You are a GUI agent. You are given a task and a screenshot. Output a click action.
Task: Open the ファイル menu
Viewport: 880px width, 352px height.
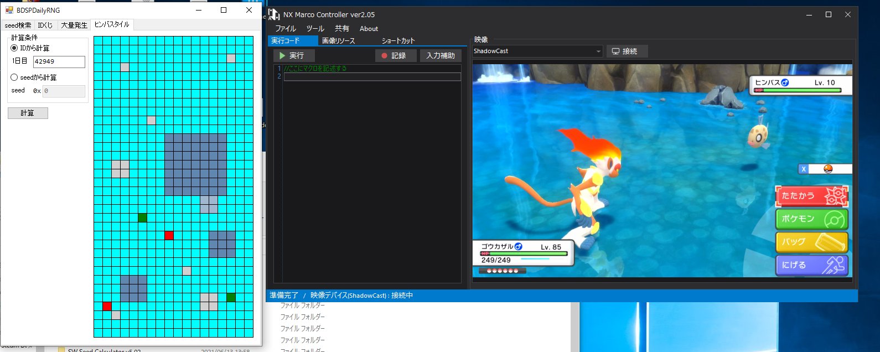pos(286,29)
